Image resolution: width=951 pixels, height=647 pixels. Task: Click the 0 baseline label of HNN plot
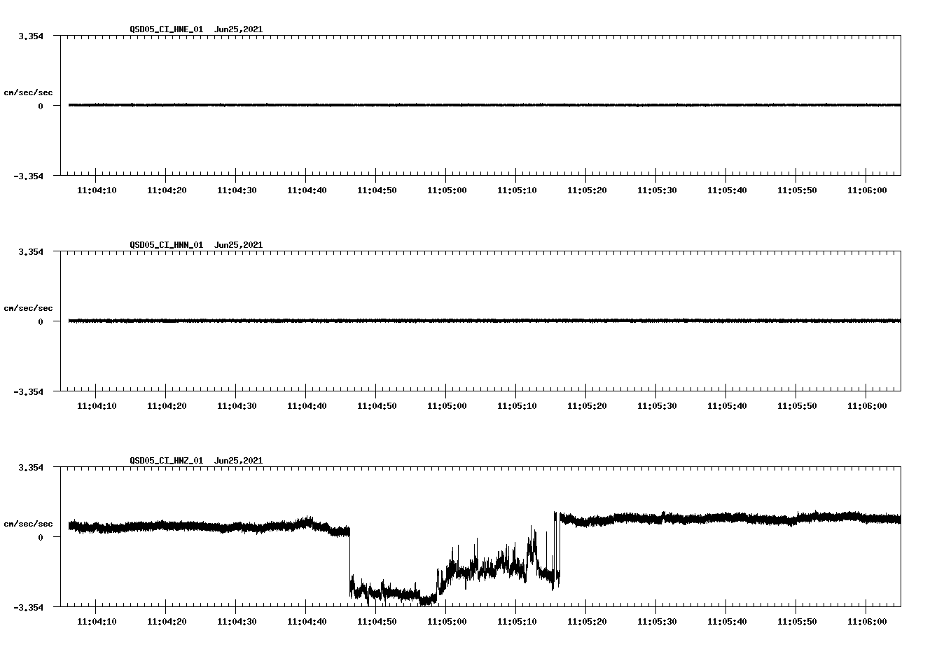click(x=41, y=321)
